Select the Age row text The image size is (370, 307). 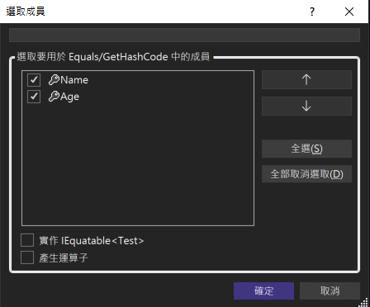pos(69,97)
